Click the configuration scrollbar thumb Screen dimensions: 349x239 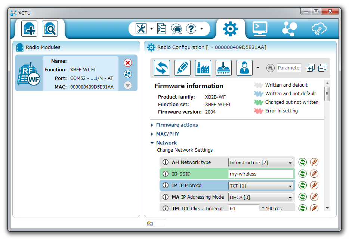pyautogui.click(x=327, y=94)
